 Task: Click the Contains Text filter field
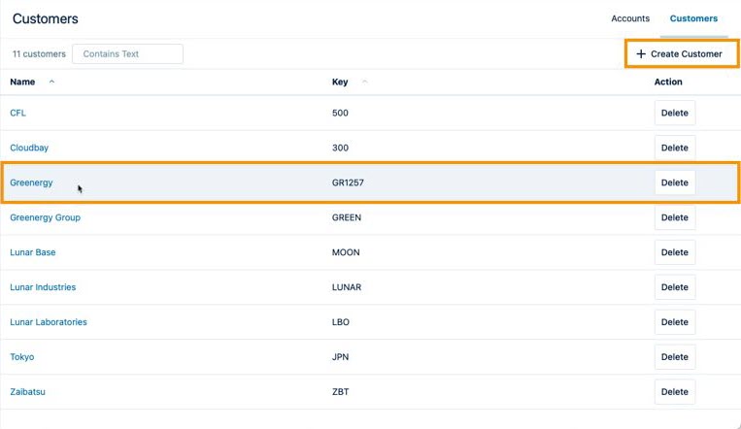(127, 54)
